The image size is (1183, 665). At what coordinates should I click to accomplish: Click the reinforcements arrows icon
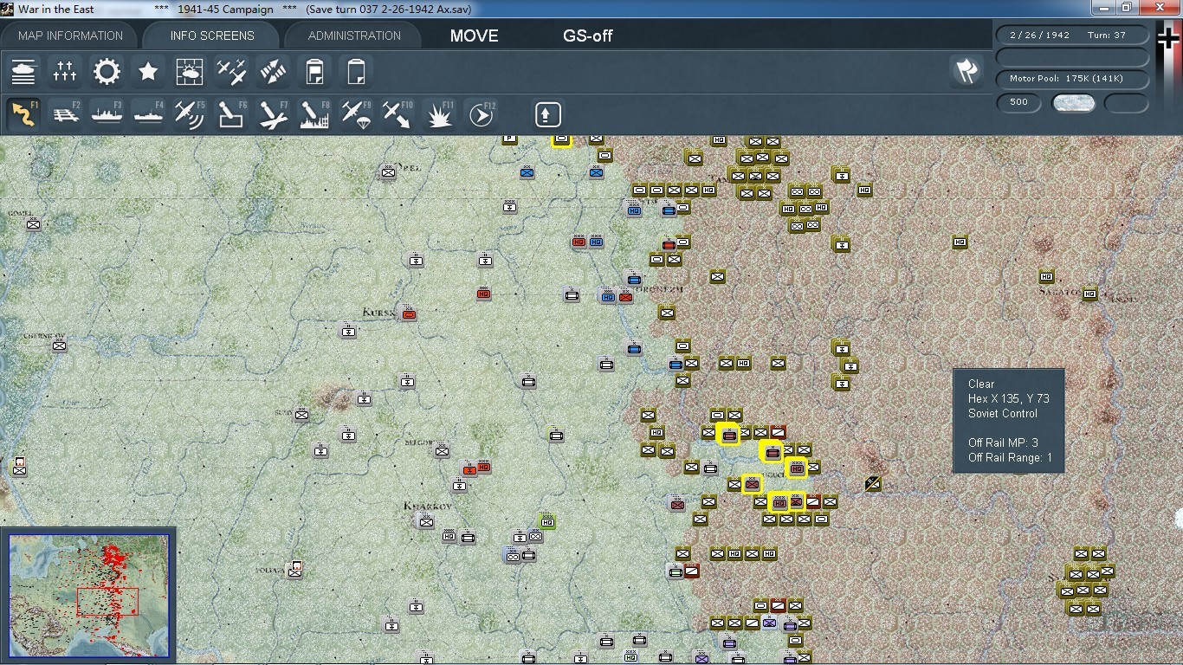point(273,71)
